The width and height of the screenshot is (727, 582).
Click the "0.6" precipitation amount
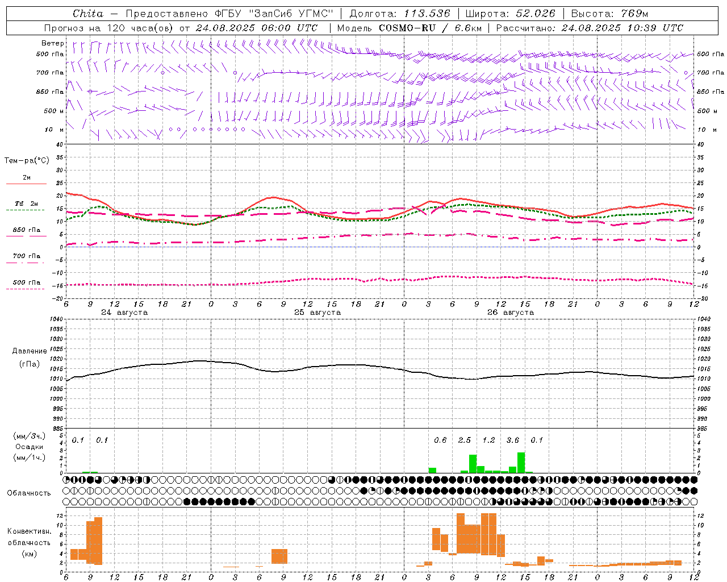440,440
